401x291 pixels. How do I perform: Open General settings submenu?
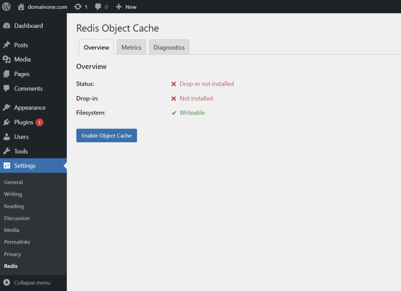(x=13, y=182)
